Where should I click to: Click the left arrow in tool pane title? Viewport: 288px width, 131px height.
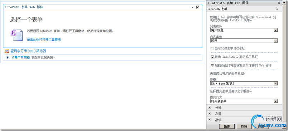pos(208,3)
